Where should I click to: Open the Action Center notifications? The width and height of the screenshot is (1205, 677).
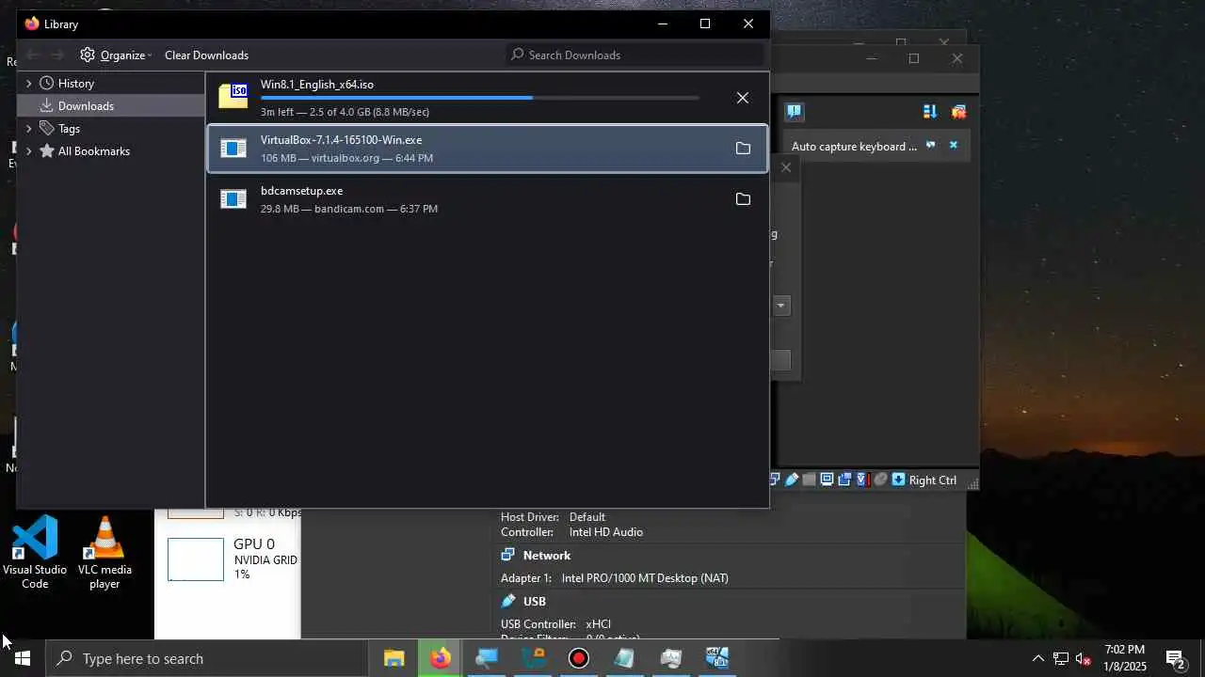tap(1175, 658)
